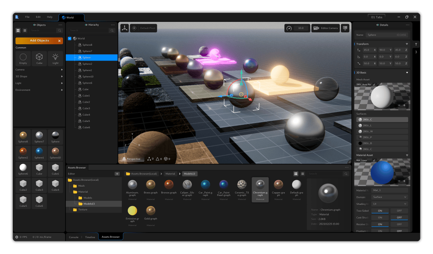Add a Light from Common objects
The height and width of the screenshot is (254, 433).
tap(55, 58)
